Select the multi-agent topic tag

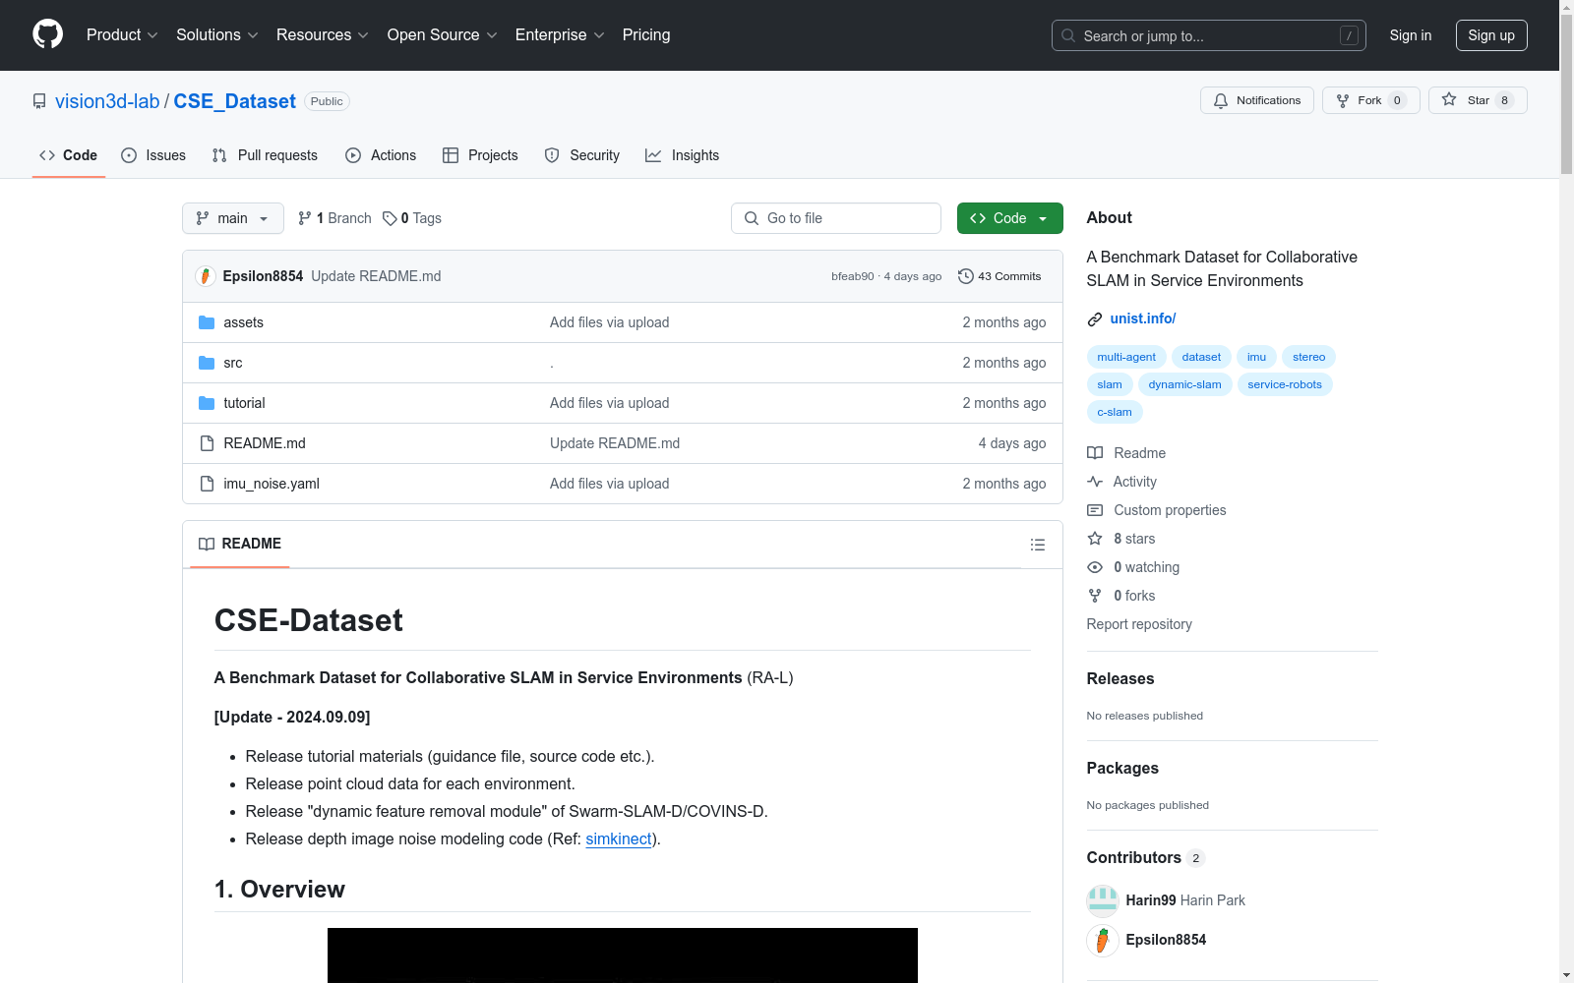[x=1126, y=357]
